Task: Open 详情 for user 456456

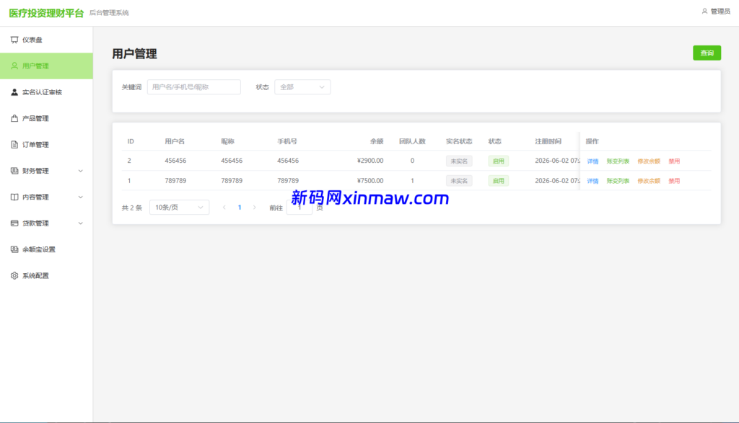Action: tap(592, 161)
